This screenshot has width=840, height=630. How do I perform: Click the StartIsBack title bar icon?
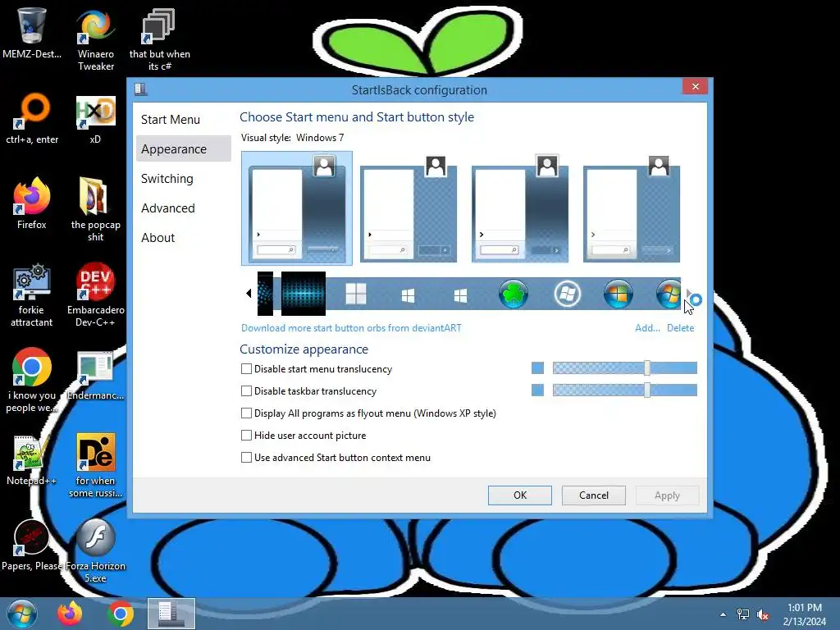coord(141,89)
